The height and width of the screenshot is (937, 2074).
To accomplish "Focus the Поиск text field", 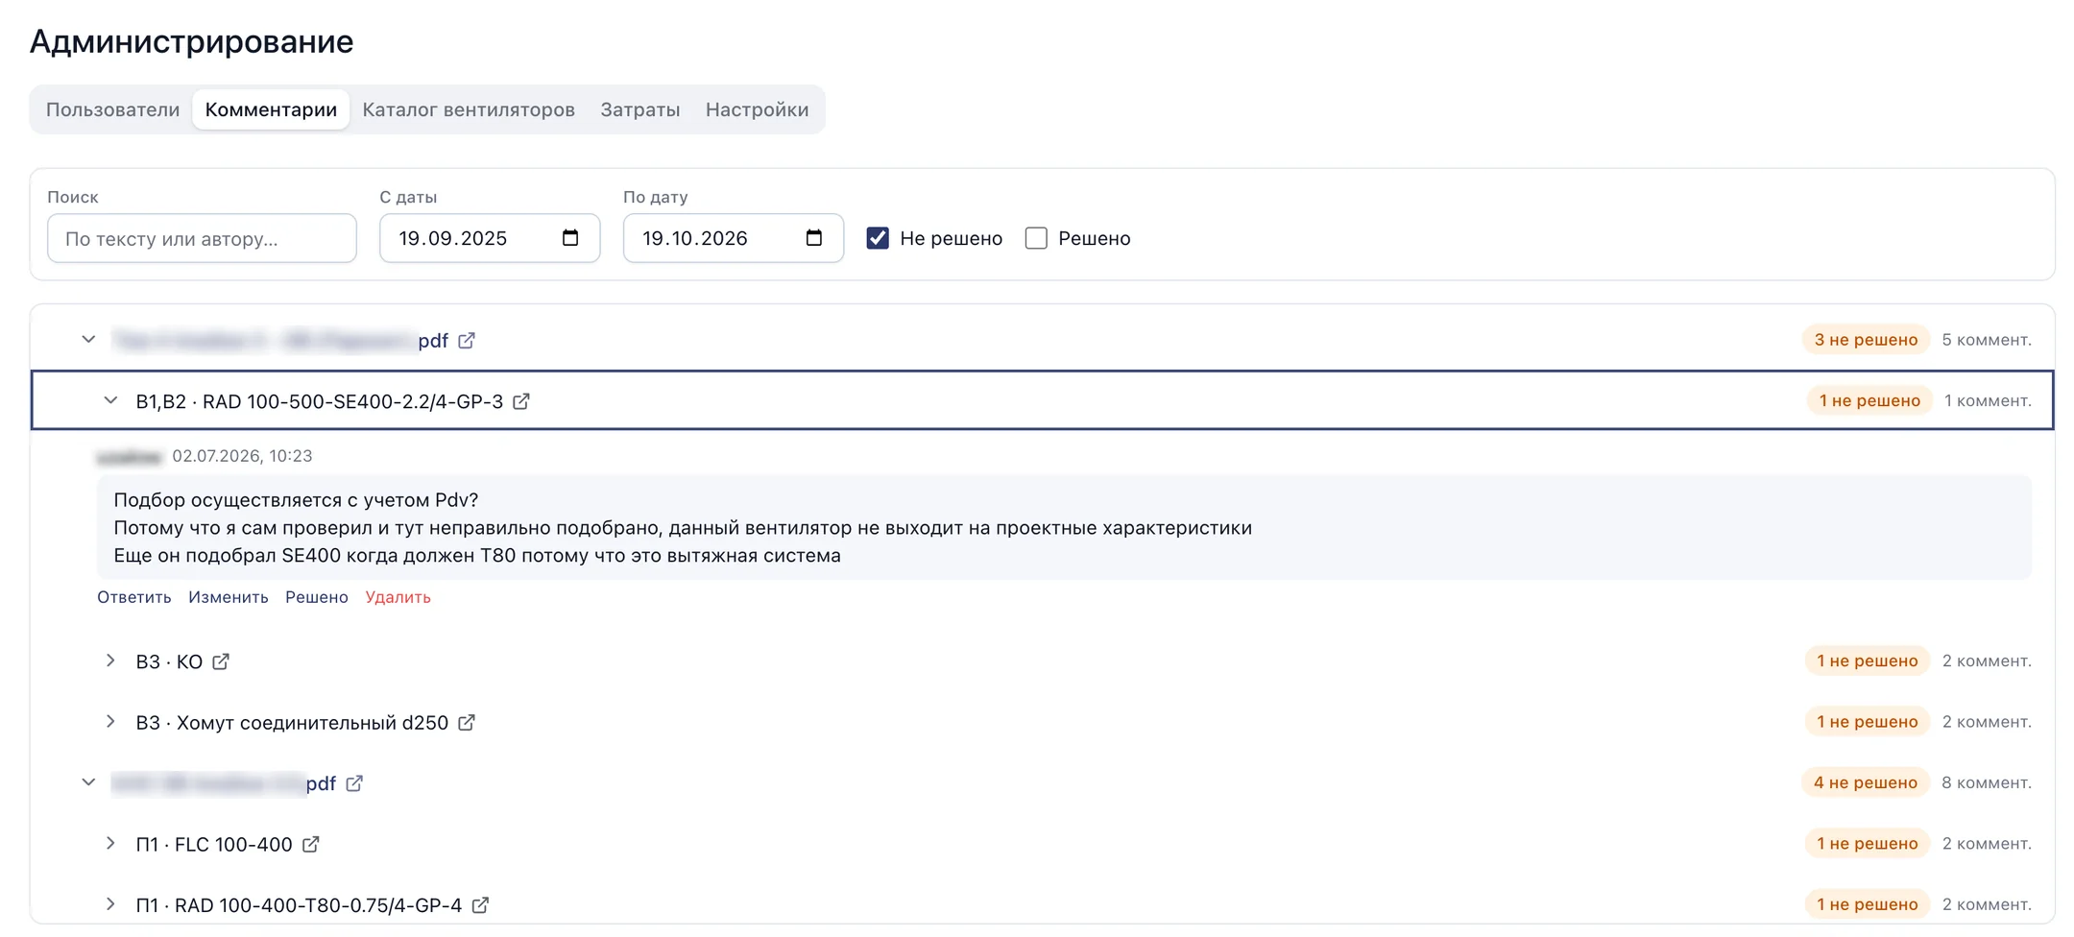I will 202,238.
